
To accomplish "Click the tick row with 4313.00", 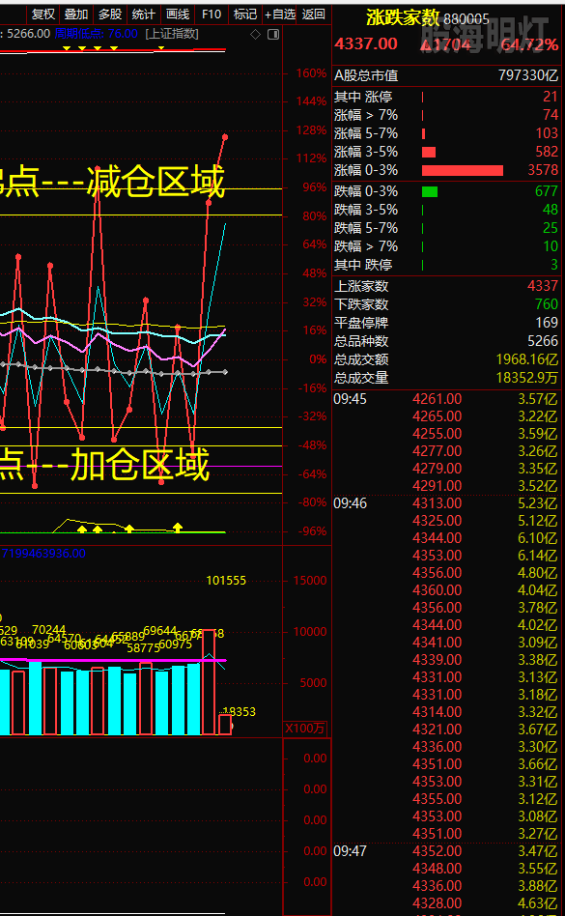I will [446, 503].
